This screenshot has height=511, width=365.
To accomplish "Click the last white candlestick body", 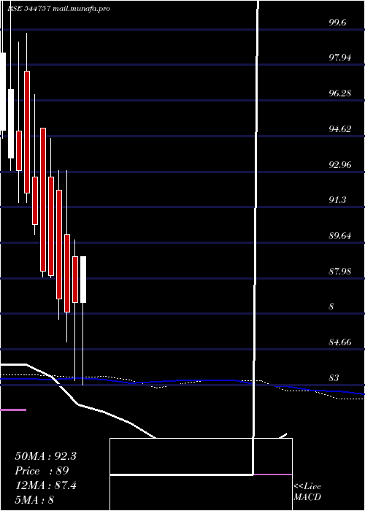I will tap(83, 280).
